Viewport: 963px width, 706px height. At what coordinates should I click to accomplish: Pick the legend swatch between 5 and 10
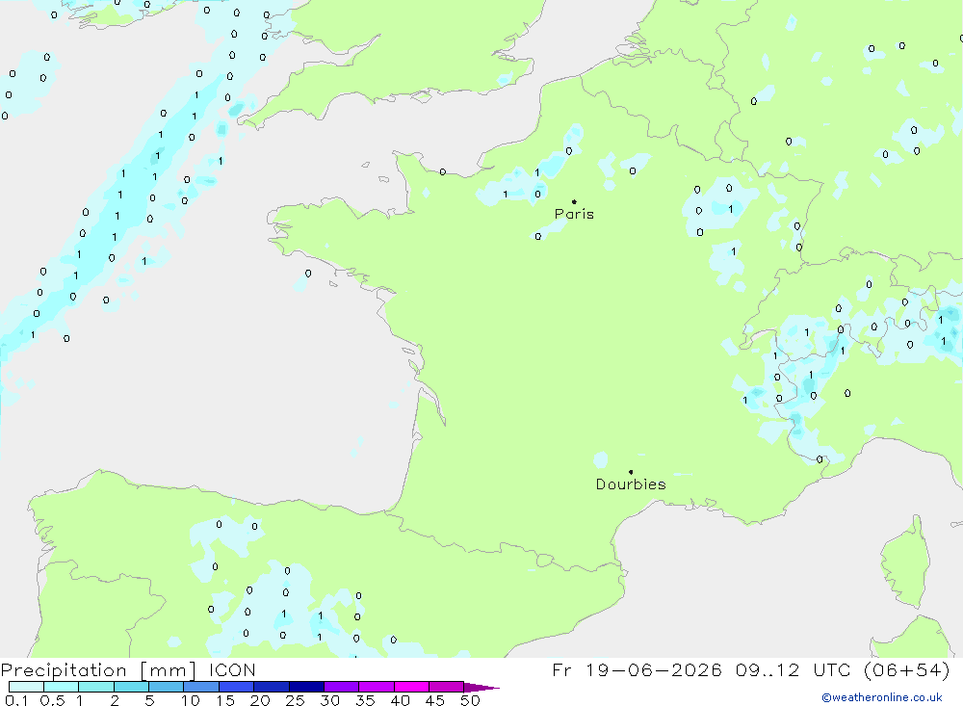point(167,687)
